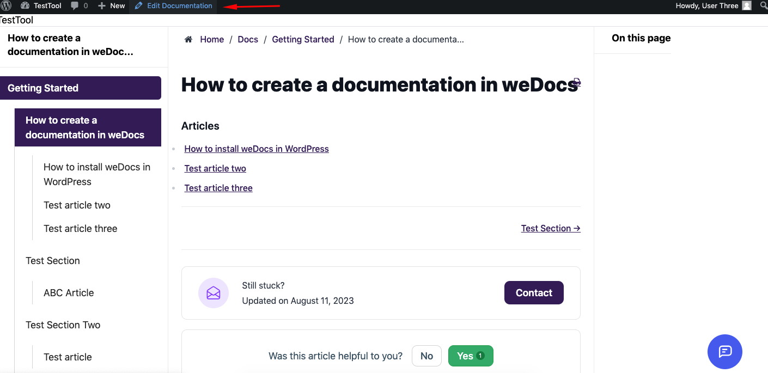The image size is (768, 373).
Task: Select Test Section Two in the sidebar
Action: tap(63, 325)
